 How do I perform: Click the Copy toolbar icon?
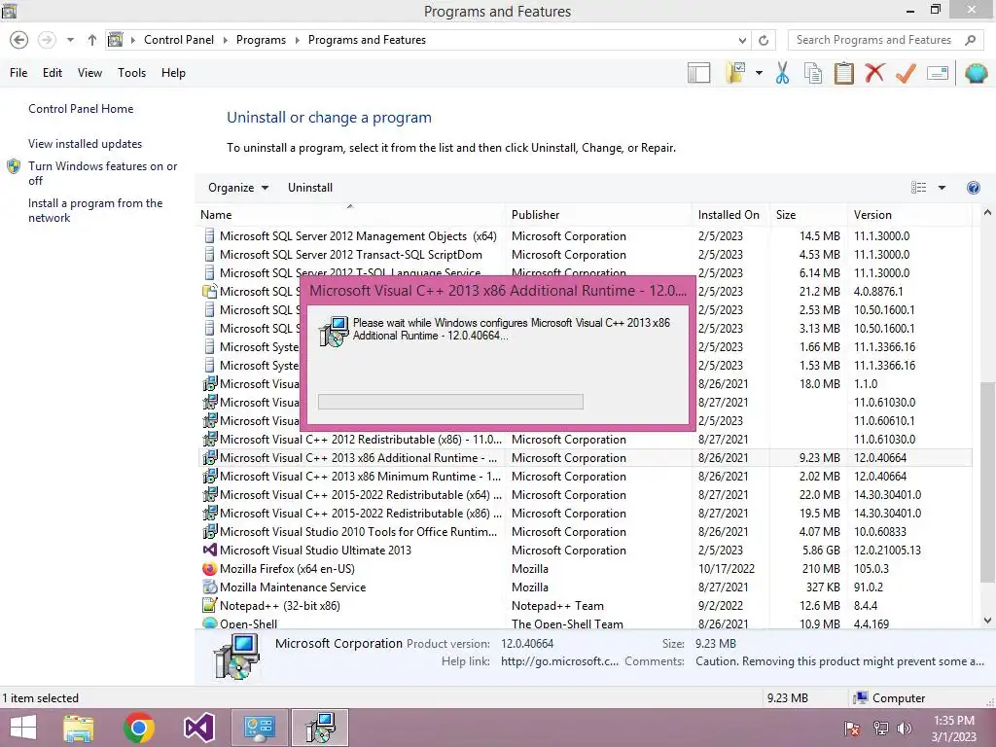[813, 73]
